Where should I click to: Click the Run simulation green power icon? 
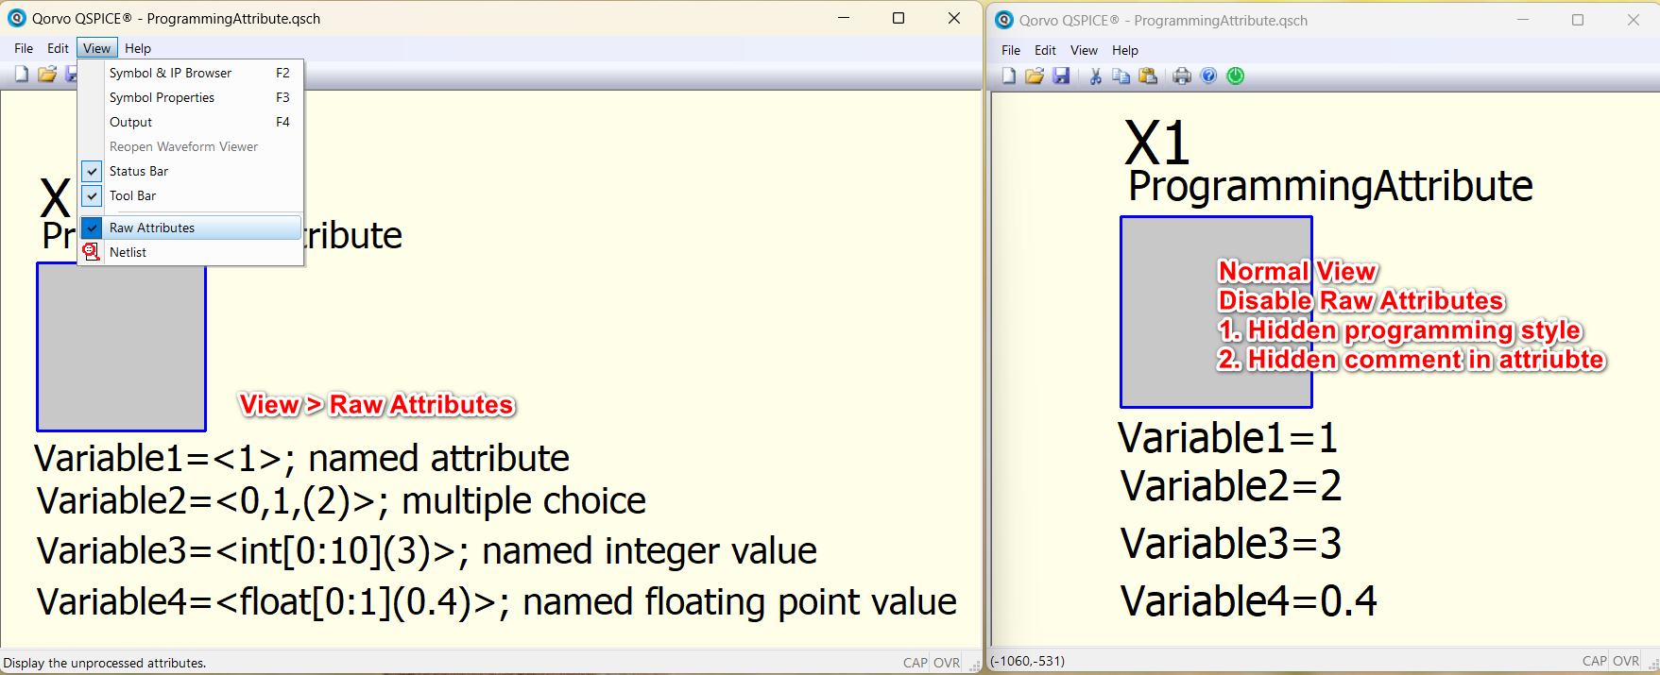tap(1235, 76)
